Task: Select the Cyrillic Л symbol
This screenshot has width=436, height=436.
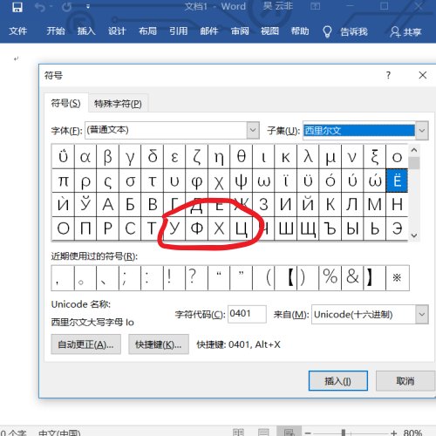Action: click(x=352, y=204)
